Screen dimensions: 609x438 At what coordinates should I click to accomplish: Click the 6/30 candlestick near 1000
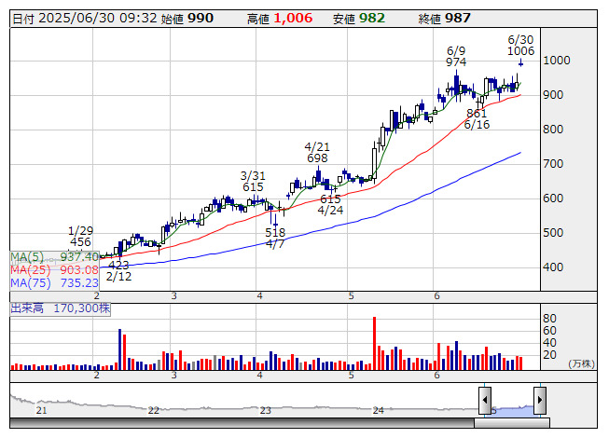[520, 62]
